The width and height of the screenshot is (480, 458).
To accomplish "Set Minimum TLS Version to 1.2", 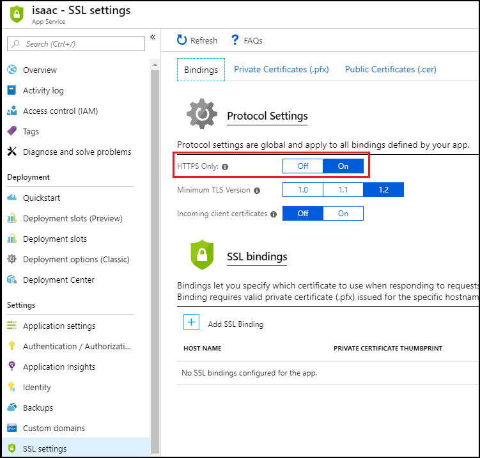I will (x=383, y=189).
